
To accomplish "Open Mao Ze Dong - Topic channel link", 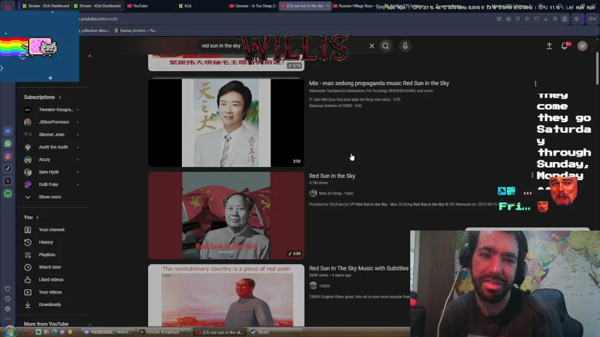I will coord(336,193).
